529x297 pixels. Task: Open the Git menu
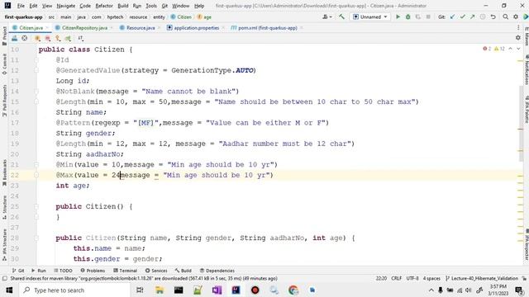click(164, 6)
